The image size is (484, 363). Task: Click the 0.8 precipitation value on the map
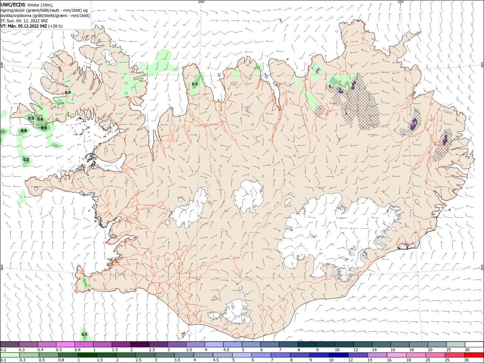[x=24, y=130]
